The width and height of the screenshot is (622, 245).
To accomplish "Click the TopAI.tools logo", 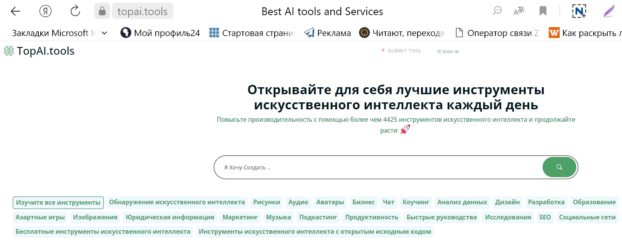I will coord(39,51).
